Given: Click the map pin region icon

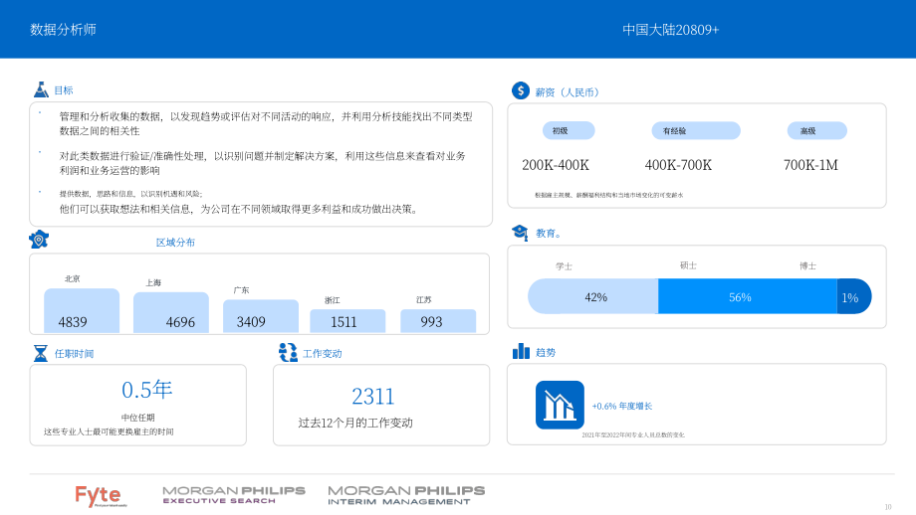Looking at the screenshot, I should [x=39, y=240].
